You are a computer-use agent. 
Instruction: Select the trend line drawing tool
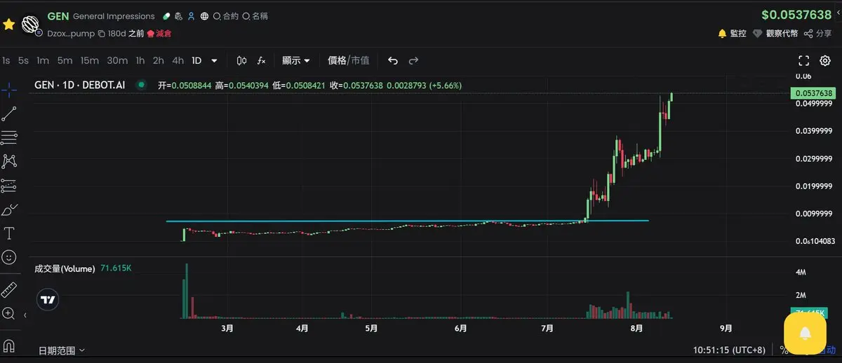tap(9, 114)
